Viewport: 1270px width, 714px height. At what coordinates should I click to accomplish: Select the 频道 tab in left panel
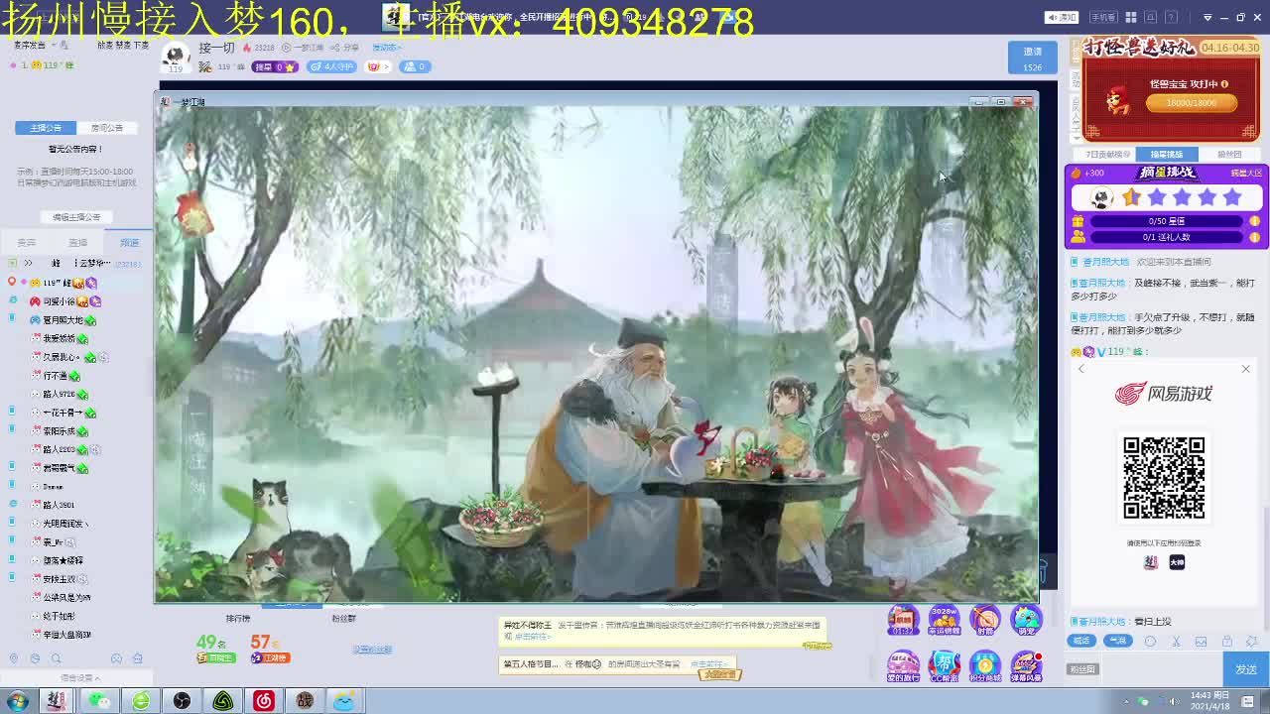coord(130,242)
